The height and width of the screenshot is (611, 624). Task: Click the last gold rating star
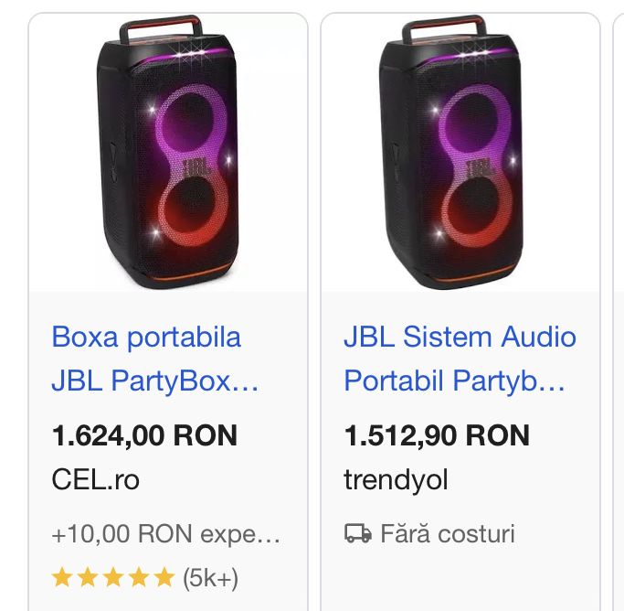164,577
